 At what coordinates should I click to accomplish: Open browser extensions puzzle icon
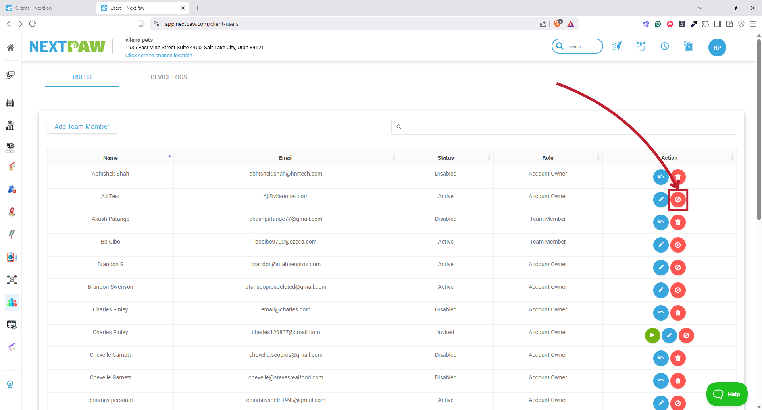tap(705, 24)
